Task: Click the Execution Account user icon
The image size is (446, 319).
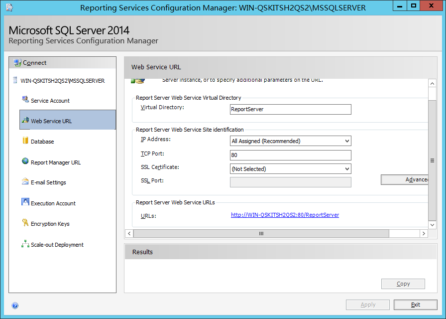Action: click(x=25, y=202)
